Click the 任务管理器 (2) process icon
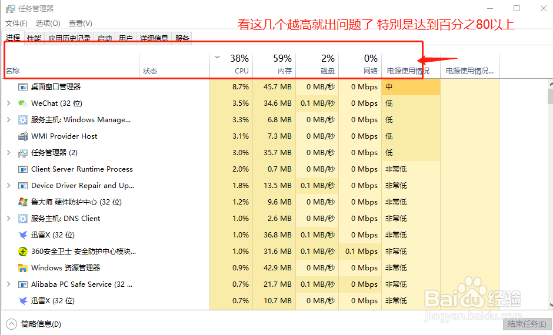This screenshot has height=335, width=553. coord(23,153)
